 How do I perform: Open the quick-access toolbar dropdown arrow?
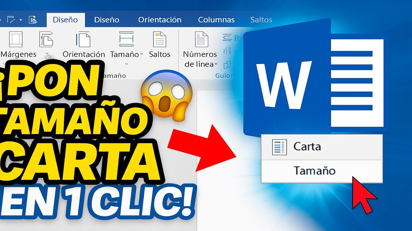(21, 20)
